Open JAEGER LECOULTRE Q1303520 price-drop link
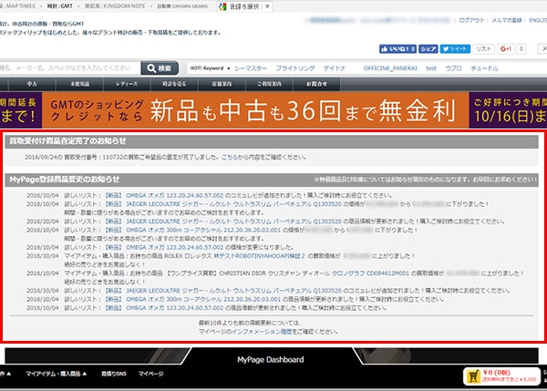 click(x=223, y=204)
